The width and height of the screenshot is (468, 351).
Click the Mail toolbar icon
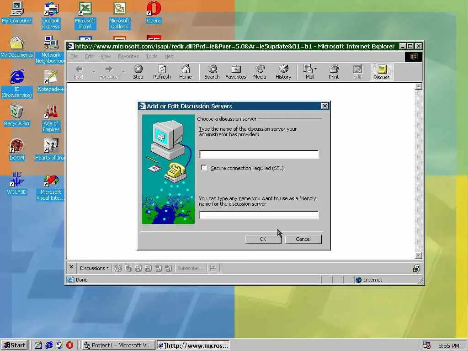click(x=308, y=72)
